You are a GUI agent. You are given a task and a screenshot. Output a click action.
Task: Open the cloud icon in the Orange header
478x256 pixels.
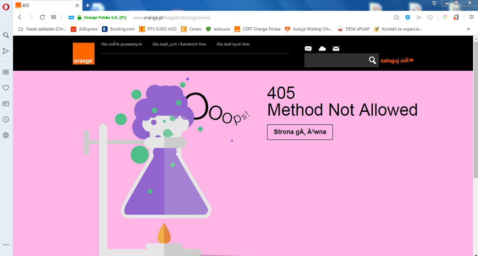click(x=322, y=49)
